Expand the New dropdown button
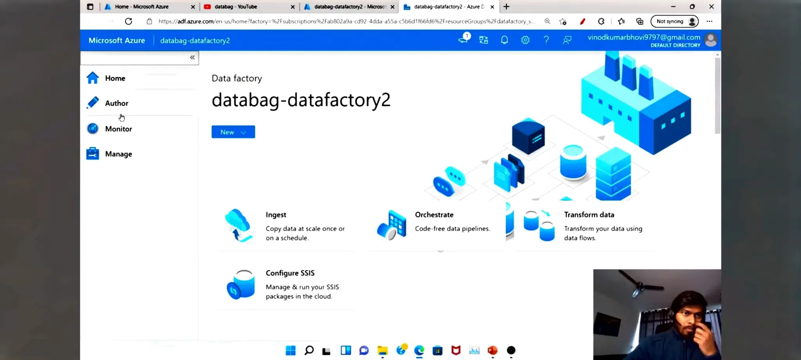This screenshot has height=360, width=801. coord(233,132)
